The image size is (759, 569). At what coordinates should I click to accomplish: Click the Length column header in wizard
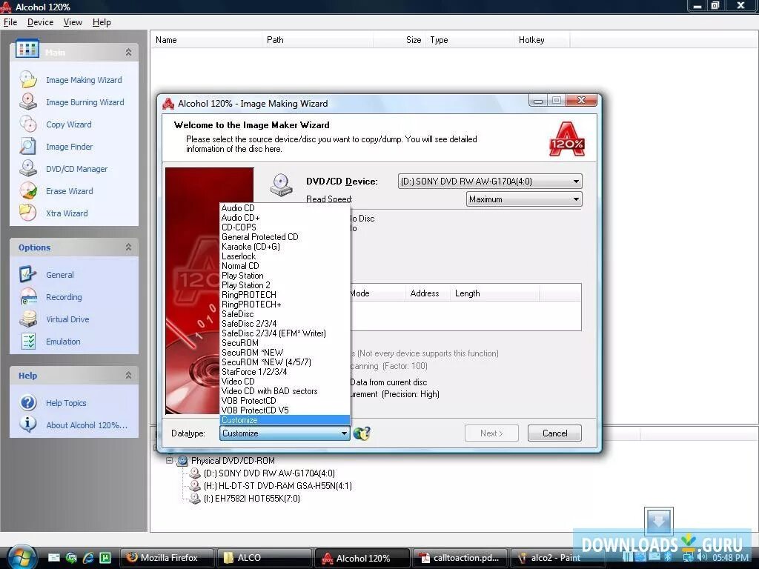click(494, 293)
